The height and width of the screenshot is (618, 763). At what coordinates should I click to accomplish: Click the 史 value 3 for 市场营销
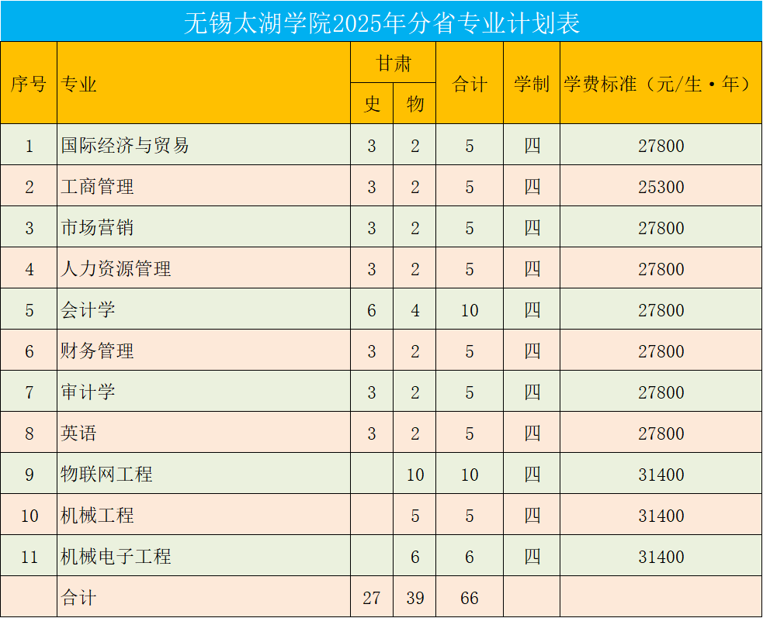point(372,228)
